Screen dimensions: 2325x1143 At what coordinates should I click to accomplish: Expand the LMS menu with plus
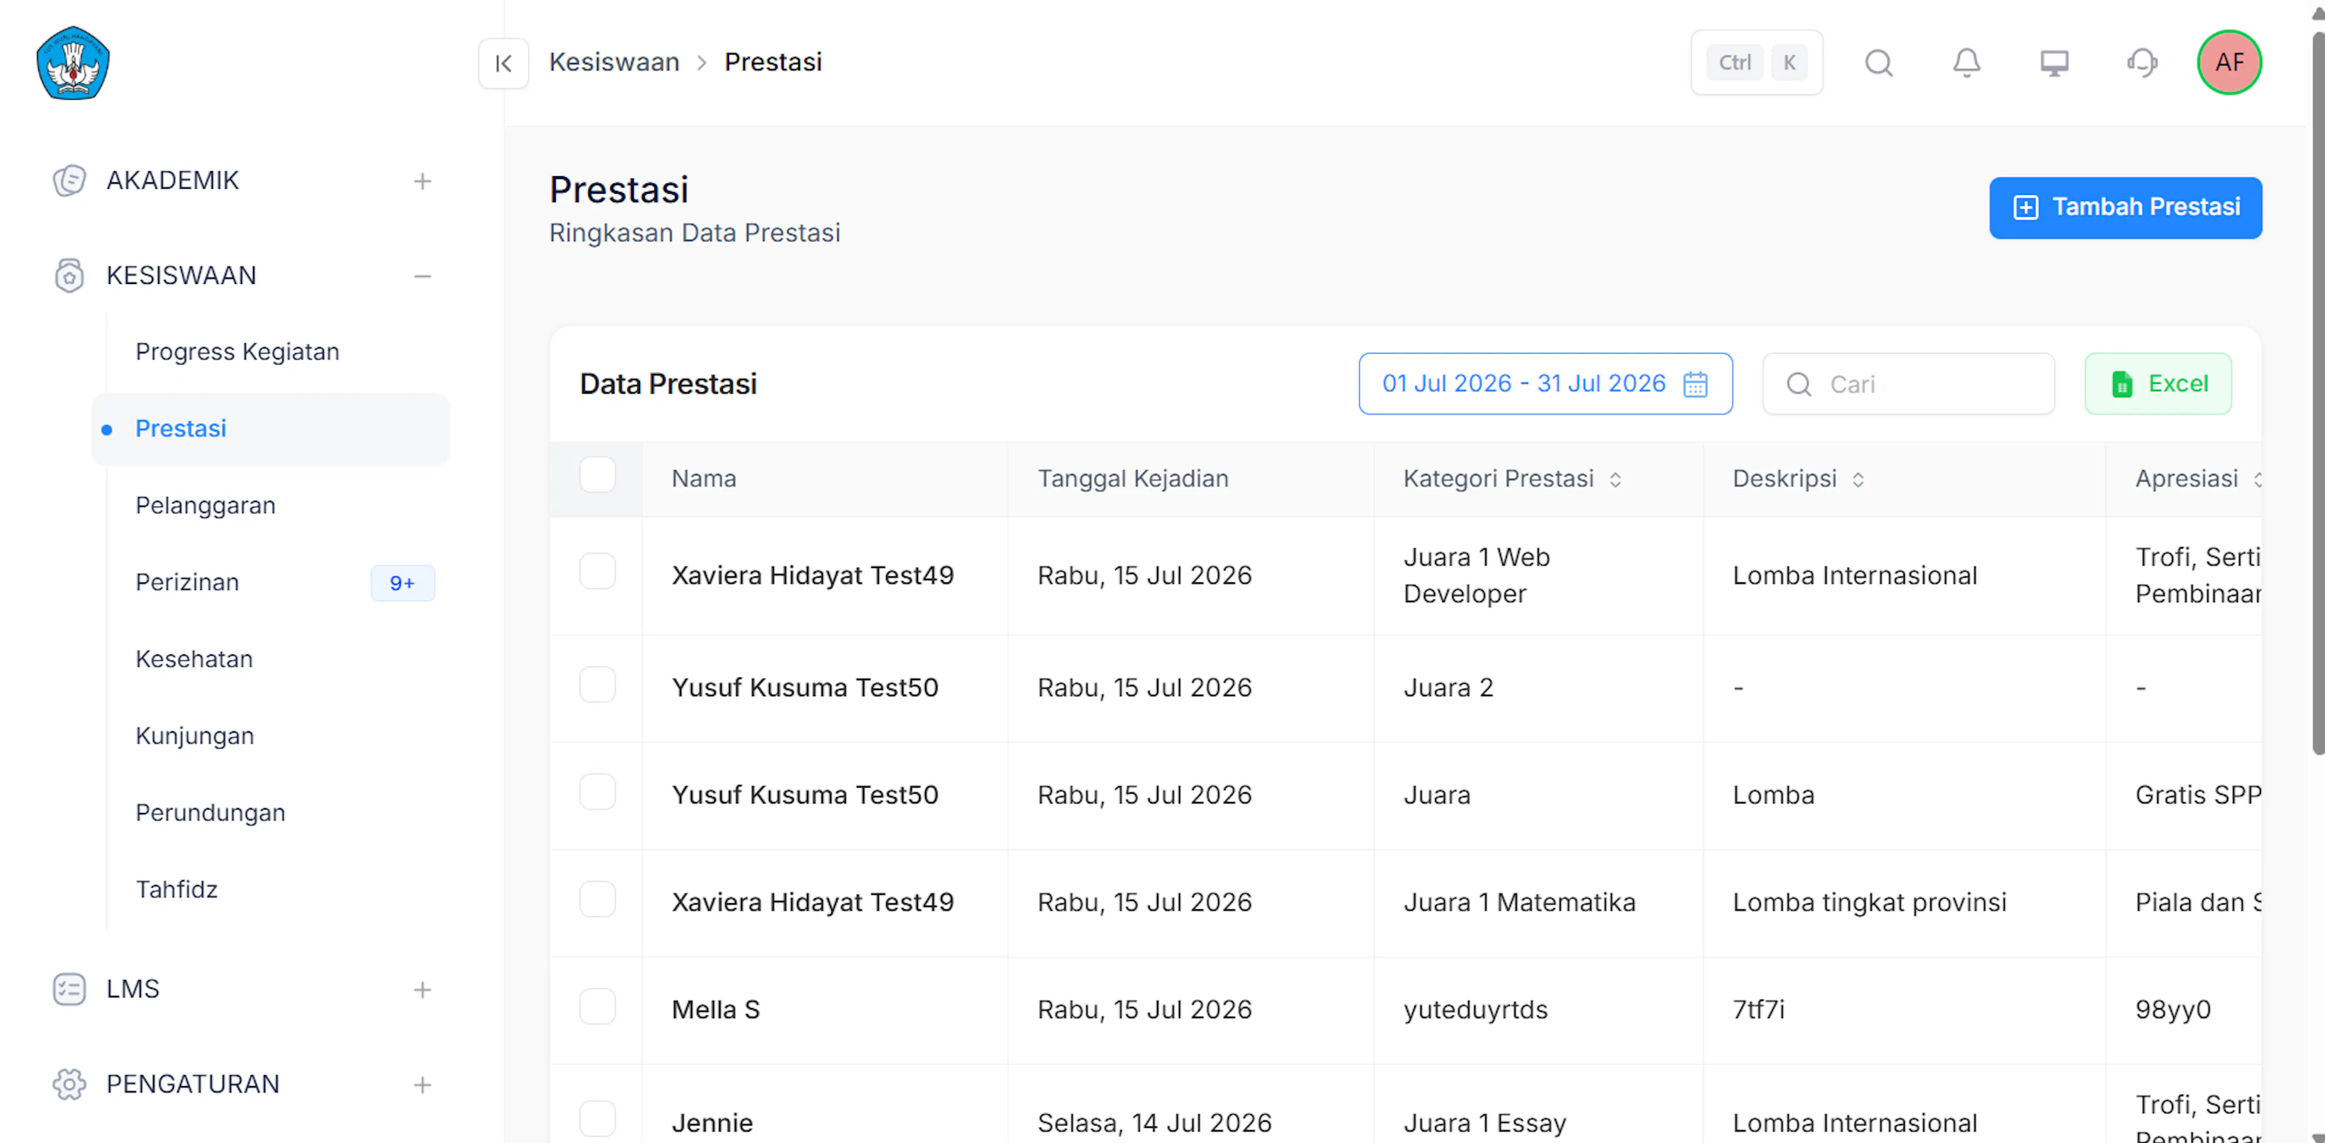click(x=423, y=990)
